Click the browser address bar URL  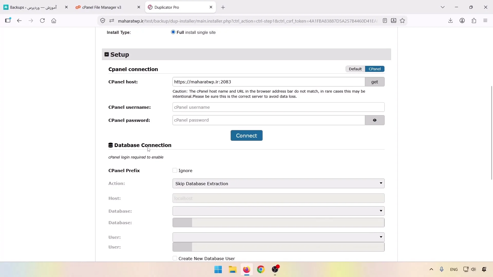(x=248, y=21)
